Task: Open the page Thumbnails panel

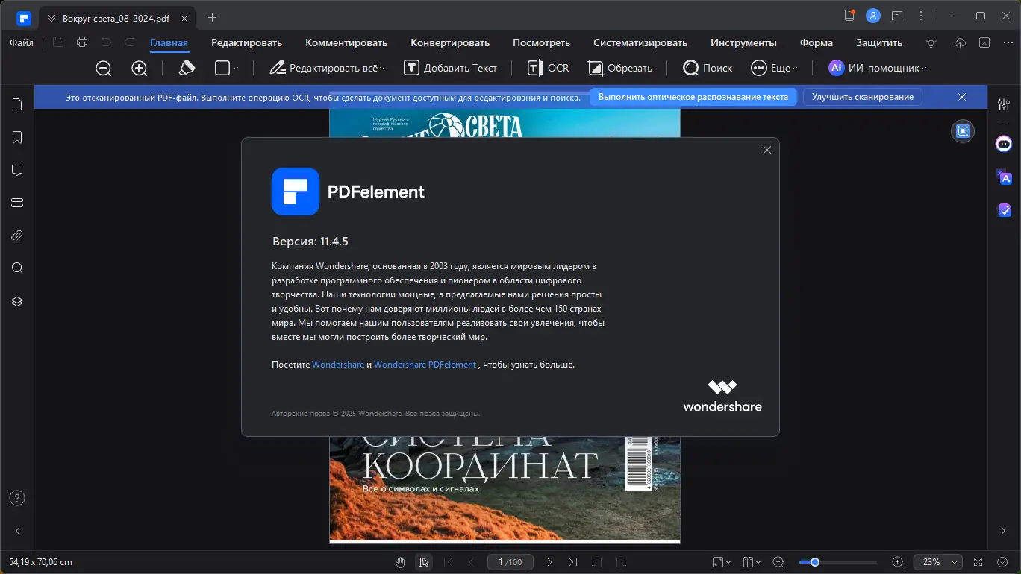Action: point(16,104)
